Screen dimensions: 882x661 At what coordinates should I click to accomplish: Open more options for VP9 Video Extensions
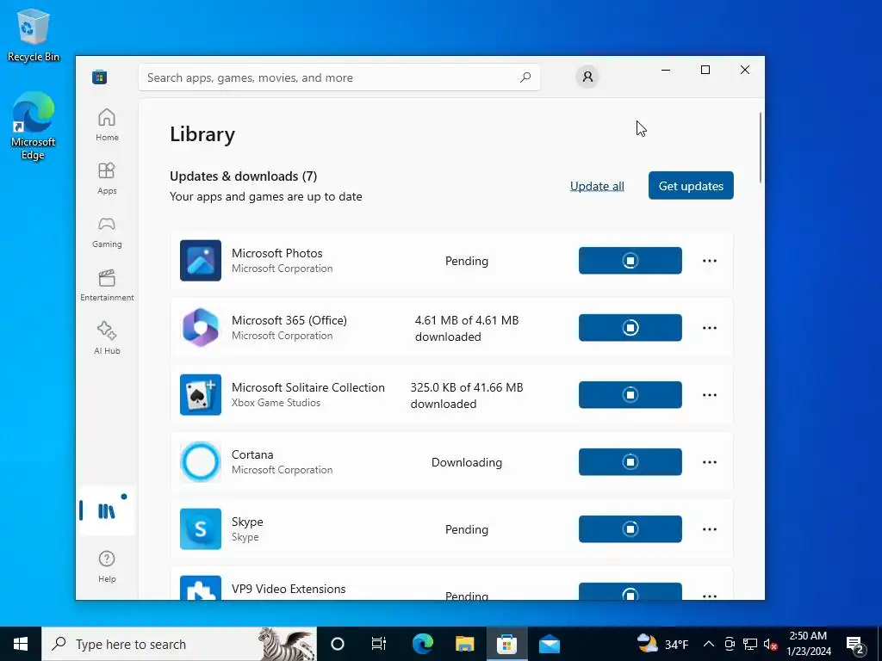pyautogui.click(x=710, y=595)
